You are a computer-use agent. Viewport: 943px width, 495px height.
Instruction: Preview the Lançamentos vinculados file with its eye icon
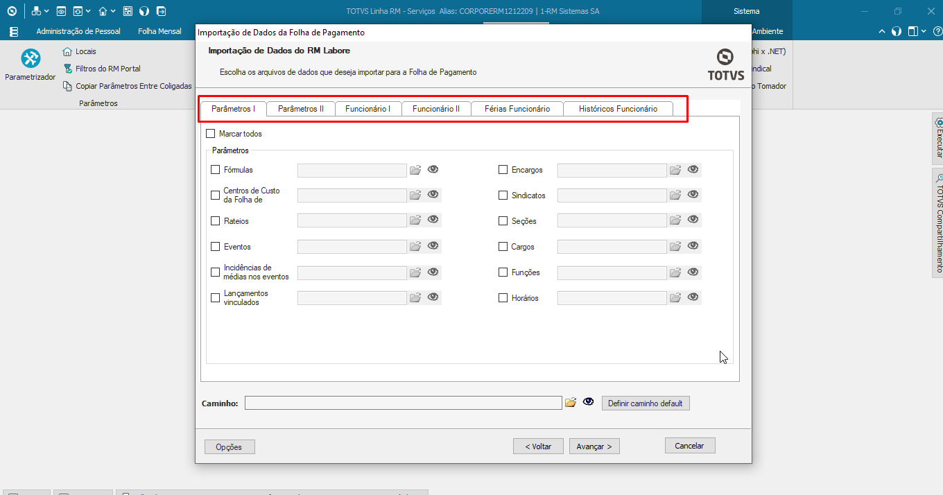pyautogui.click(x=433, y=297)
